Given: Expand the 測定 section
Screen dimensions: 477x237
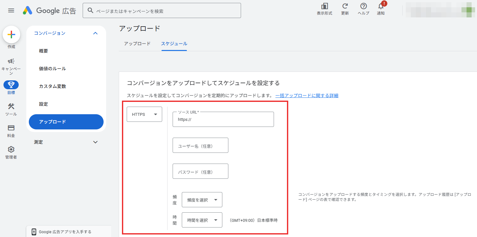Looking at the screenshot, I should (95, 142).
